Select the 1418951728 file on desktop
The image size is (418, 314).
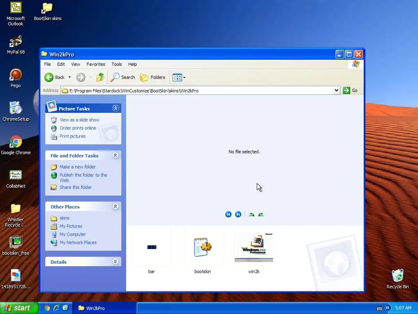(x=16, y=279)
